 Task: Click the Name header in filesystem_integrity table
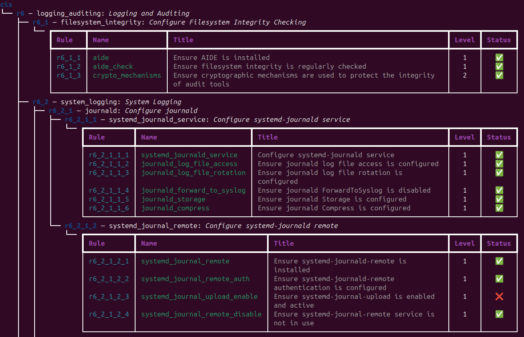tap(101, 40)
